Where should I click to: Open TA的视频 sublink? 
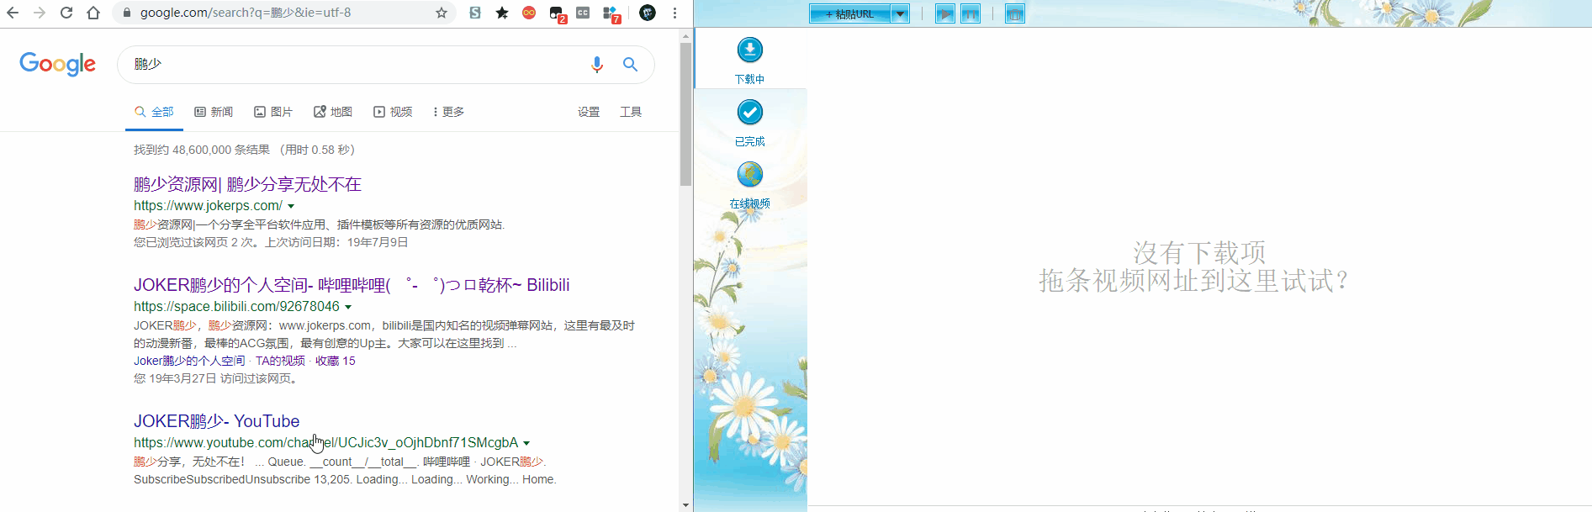(280, 361)
